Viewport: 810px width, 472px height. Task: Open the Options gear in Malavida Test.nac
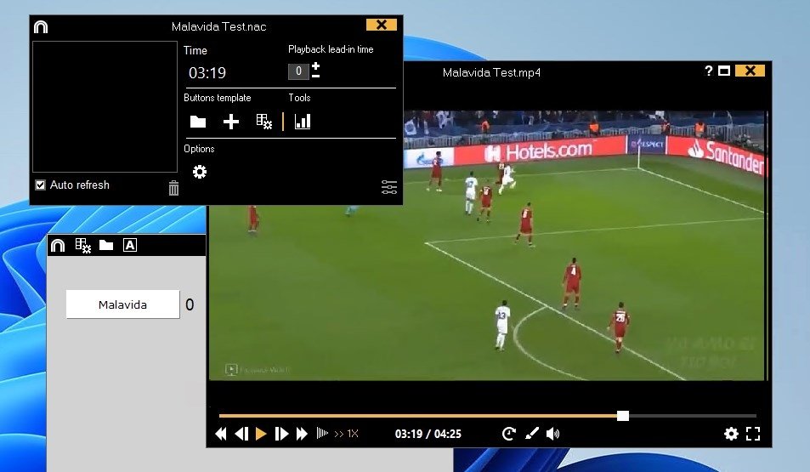click(x=200, y=172)
